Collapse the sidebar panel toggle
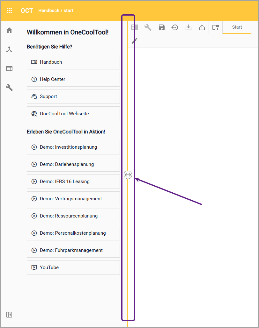The width and height of the screenshot is (259, 328). (9, 315)
